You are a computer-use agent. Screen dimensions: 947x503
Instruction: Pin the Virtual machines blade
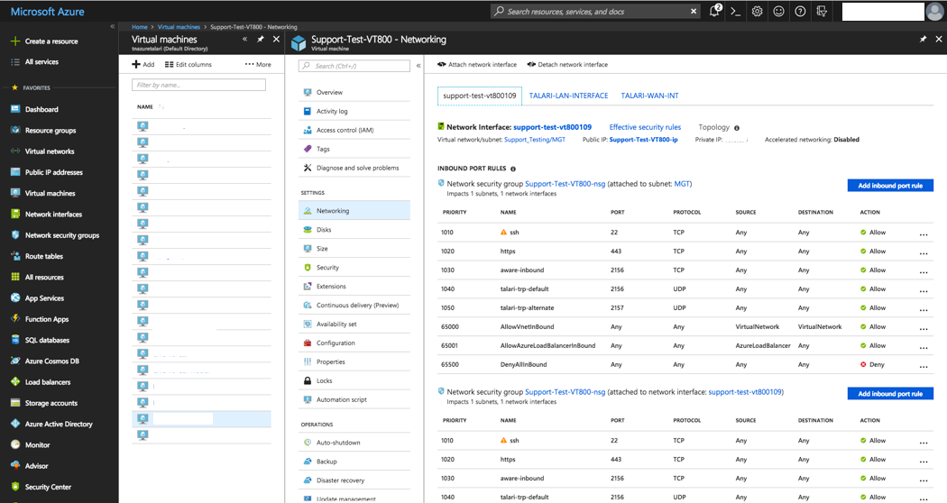coord(261,40)
